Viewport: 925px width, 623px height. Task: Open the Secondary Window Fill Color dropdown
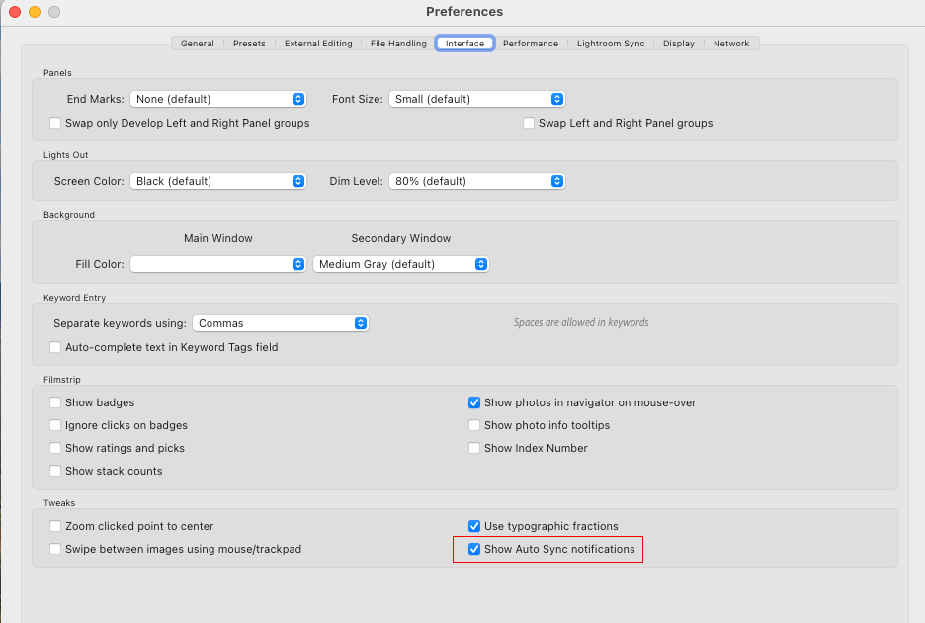click(400, 264)
